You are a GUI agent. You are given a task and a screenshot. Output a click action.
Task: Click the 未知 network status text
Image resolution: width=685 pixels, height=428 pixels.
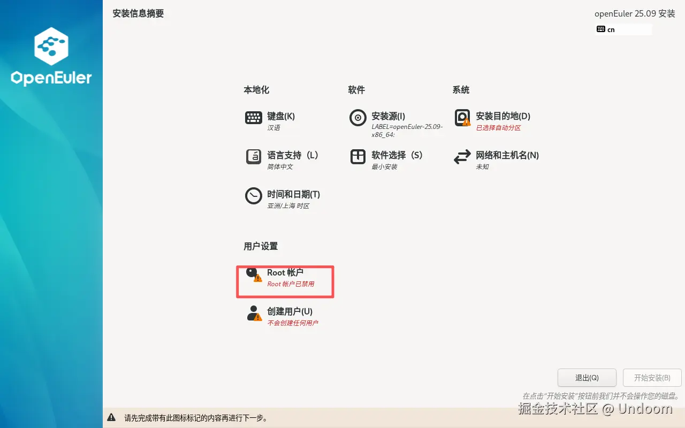point(482,167)
